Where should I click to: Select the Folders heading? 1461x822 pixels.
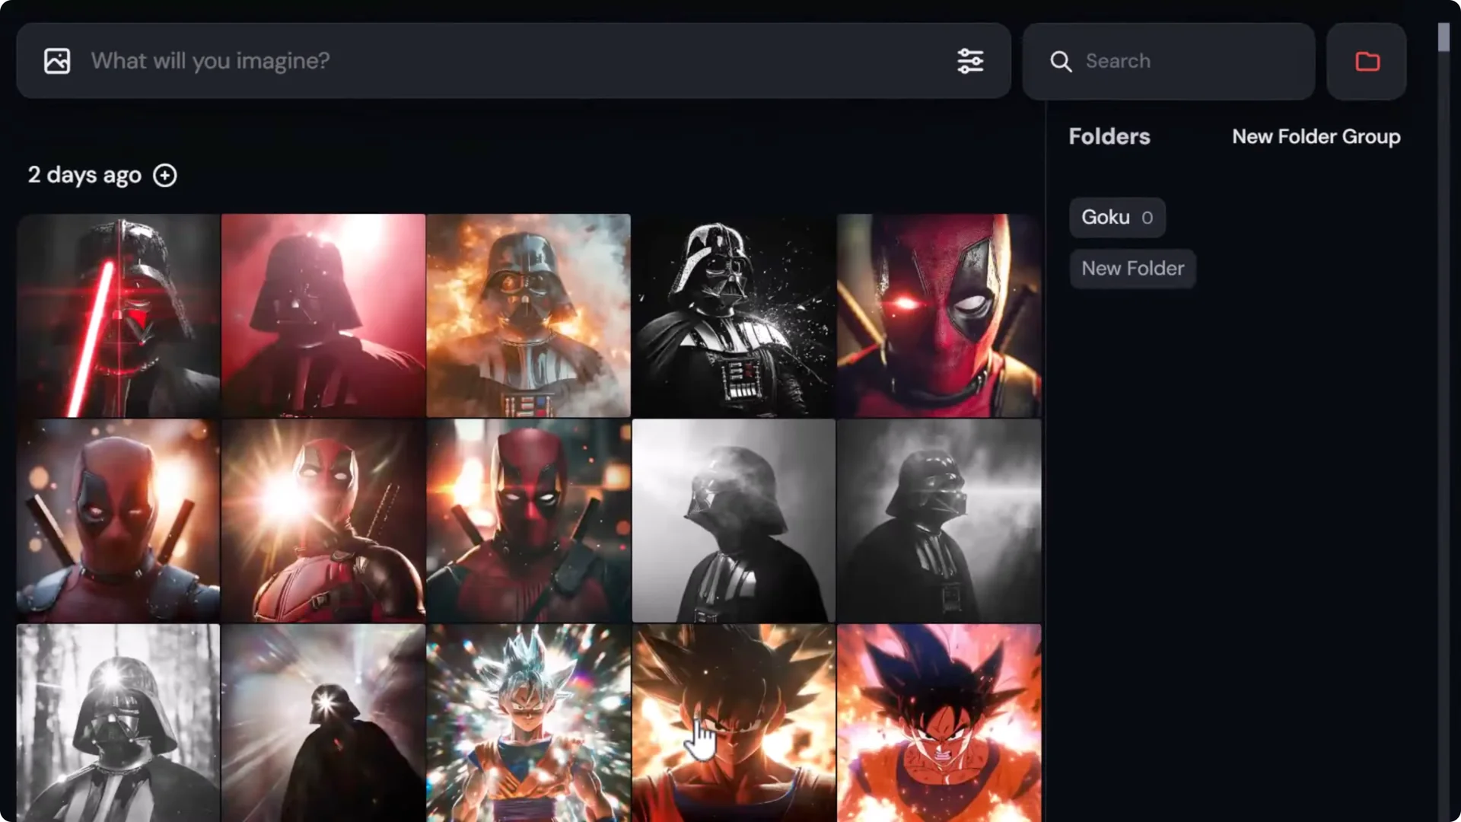(1109, 137)
